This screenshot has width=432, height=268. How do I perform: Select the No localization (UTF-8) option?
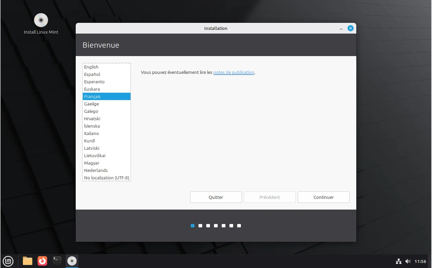pyautogui.click(x=107, y=178)
